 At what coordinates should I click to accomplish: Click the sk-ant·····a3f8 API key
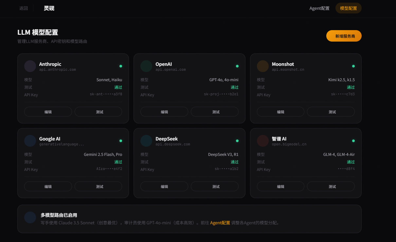coord(106,94)
